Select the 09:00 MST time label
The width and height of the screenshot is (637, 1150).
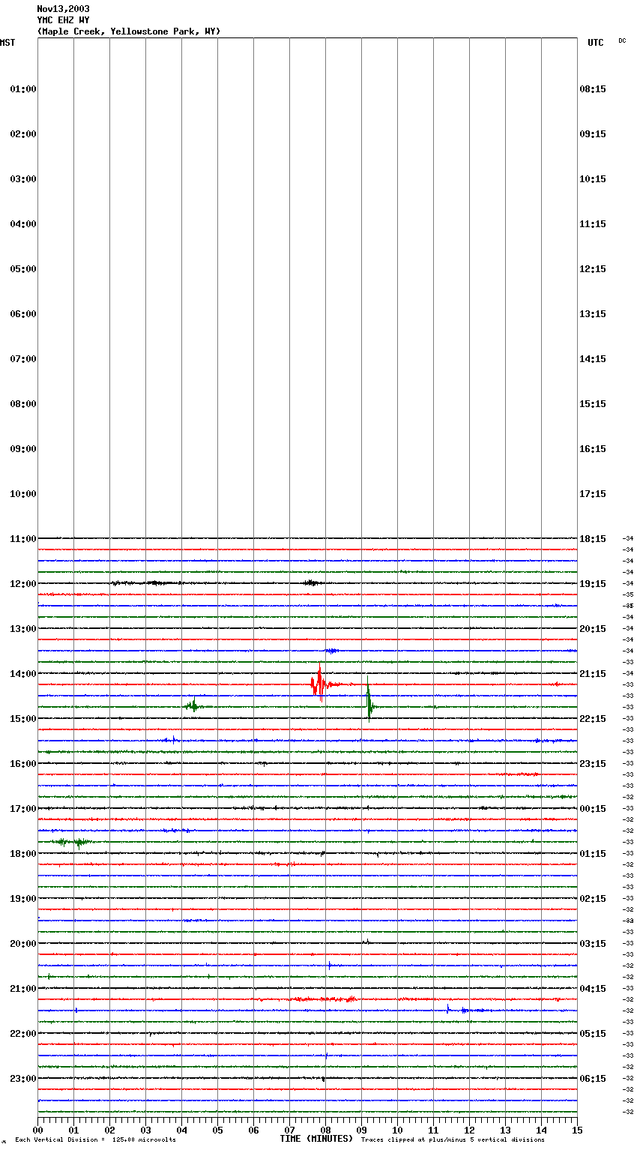click(x=23, y=449)
